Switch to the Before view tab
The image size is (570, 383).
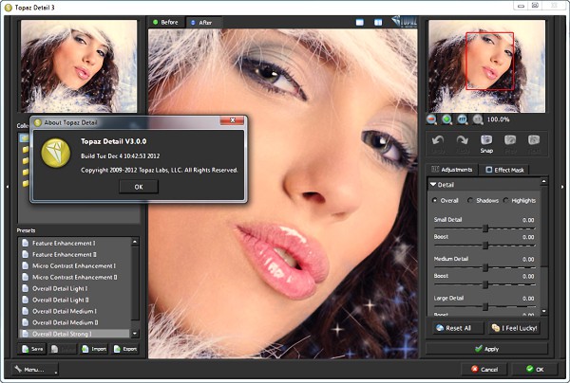(x=166, y=21)
